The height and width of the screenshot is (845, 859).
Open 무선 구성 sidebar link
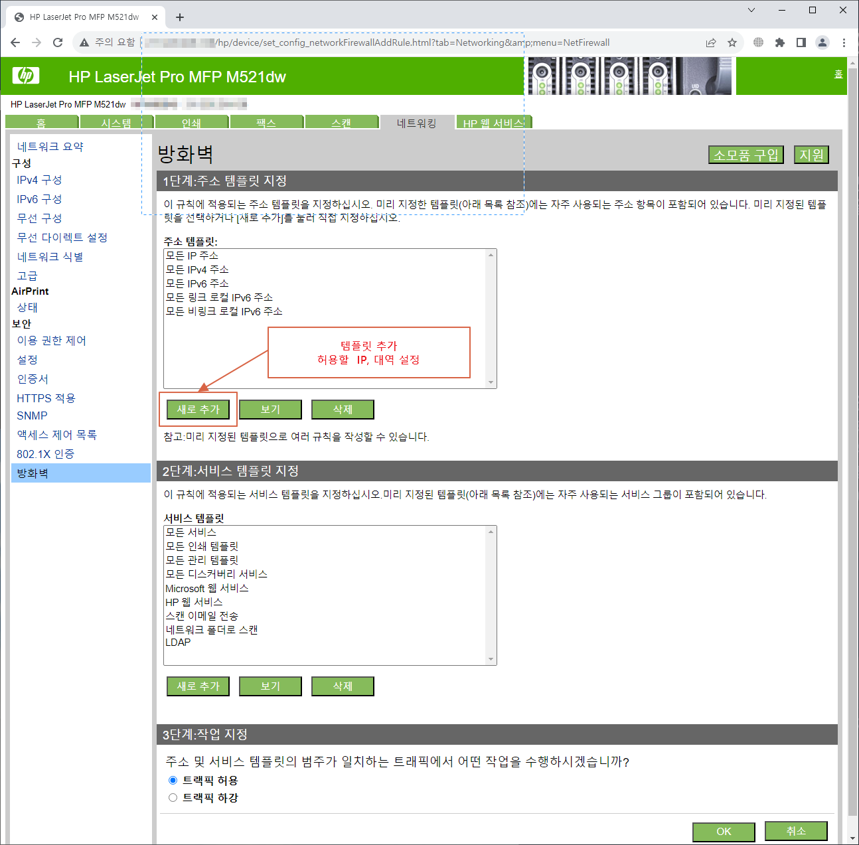tap(39, 218)
